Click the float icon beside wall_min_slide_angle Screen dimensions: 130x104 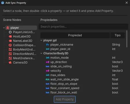[x=47, y=79]
